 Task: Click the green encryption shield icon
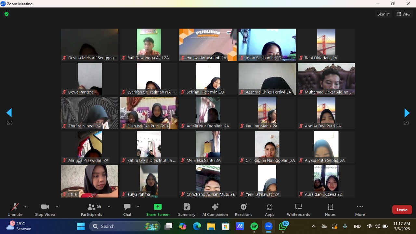(x=6, y=14)
